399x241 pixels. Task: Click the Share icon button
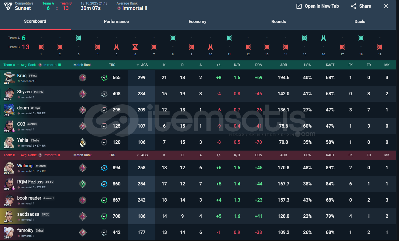pyautogui.click(x=354, y=6)
